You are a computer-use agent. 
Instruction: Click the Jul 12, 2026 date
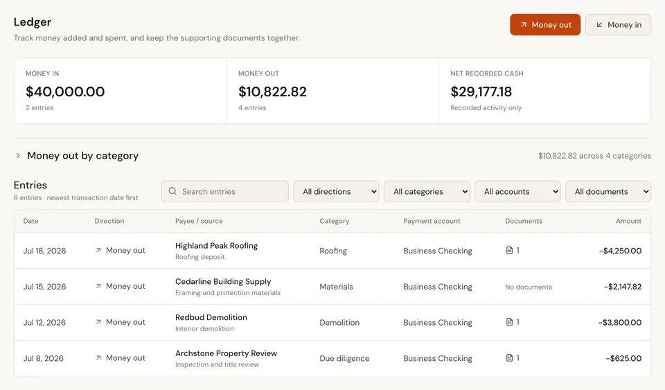click(x=44, y=322)
